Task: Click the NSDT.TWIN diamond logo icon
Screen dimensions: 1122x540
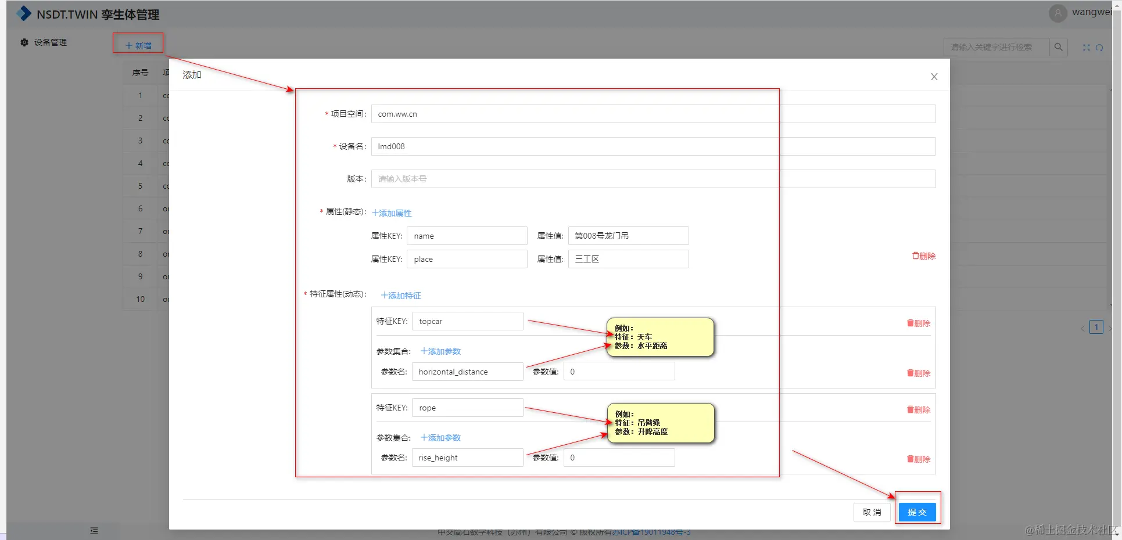Action: (24, 13)
